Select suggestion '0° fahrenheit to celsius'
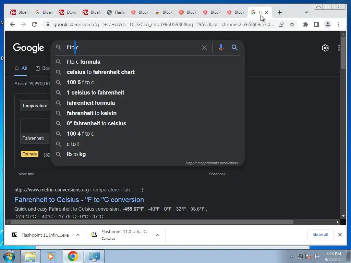This screenshot has width=351, height=263. pos(148,123)
